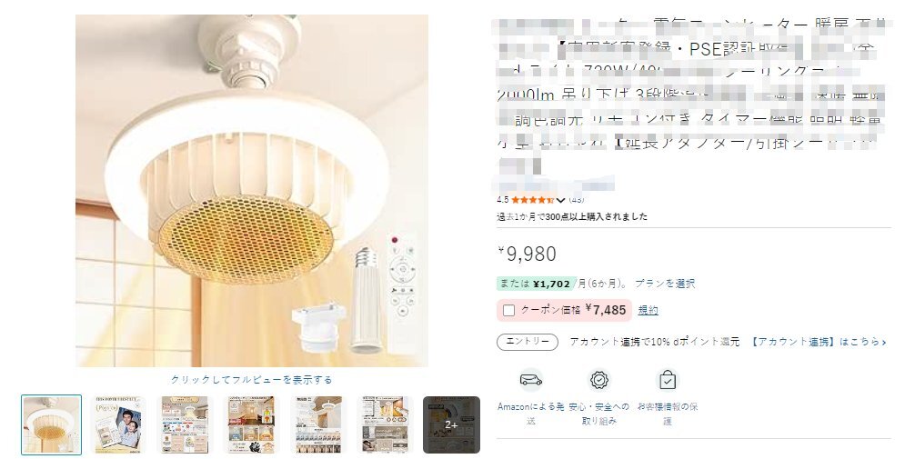The image size is (905, 459).
Task: Open the 2+ more images thumbnail
Action: point(451,425)
